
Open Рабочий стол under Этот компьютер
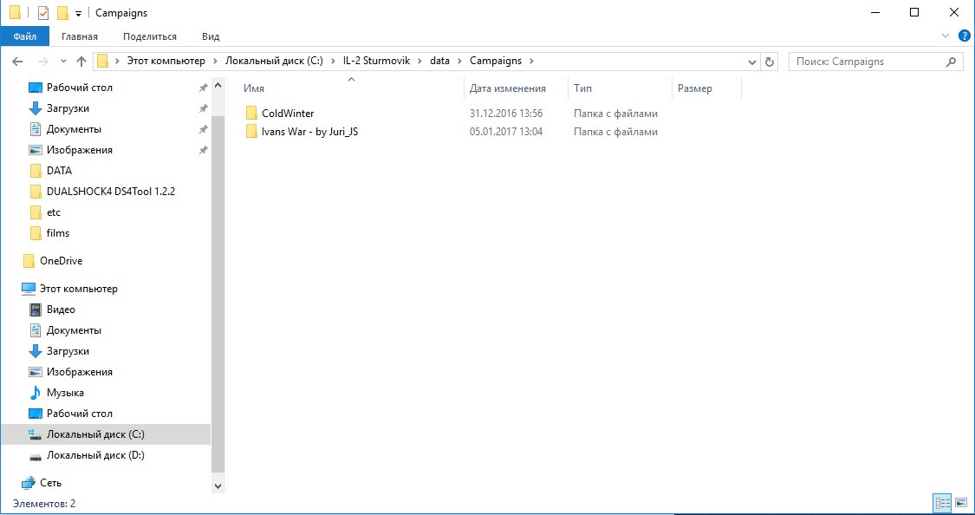pos(80,414)
